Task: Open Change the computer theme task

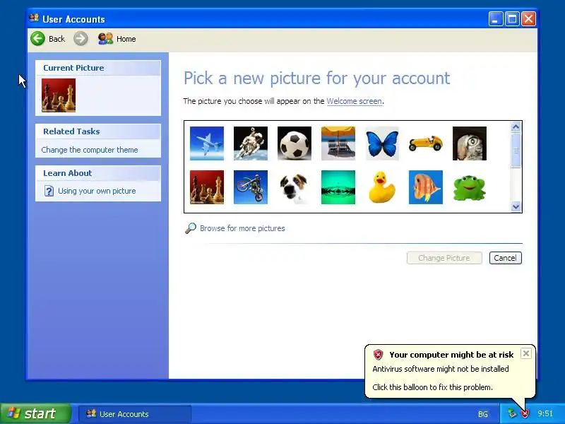Action: (90, 150)
